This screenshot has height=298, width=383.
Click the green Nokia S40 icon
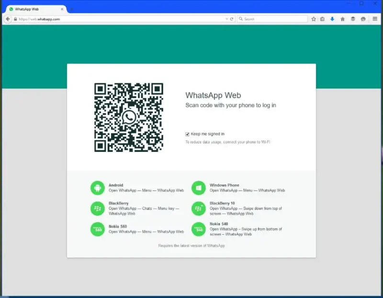point(199,229)
